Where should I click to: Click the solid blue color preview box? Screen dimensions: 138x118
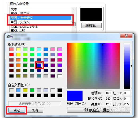(x=75, y=96)
